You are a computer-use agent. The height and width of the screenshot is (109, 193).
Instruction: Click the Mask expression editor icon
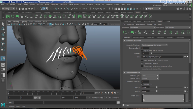coord(185,57)
